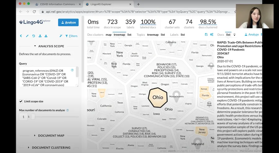Image resolution: width=279 pixels, height=153 pixels.
Task: Reload the page with the refresh icon
Action: pos(34,12)
